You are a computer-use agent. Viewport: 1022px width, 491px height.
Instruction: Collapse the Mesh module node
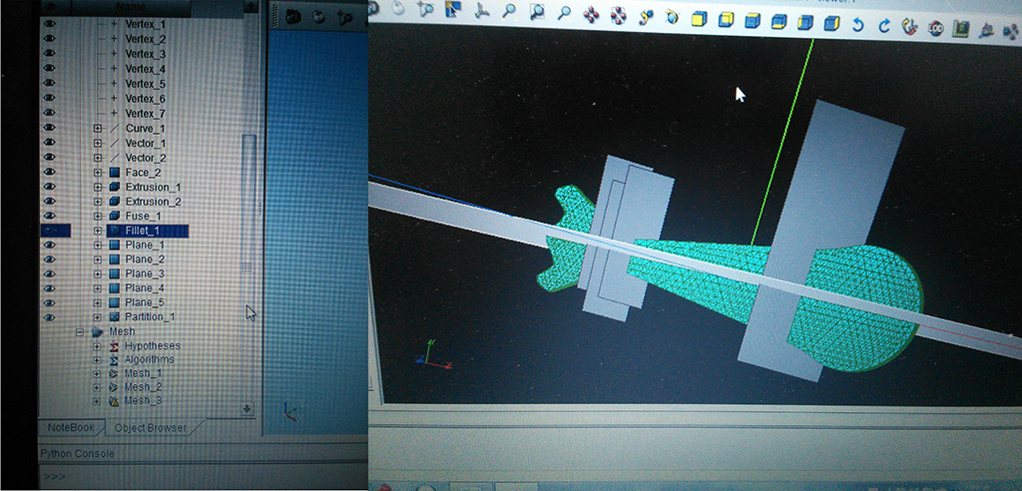[x=80, y=332]
